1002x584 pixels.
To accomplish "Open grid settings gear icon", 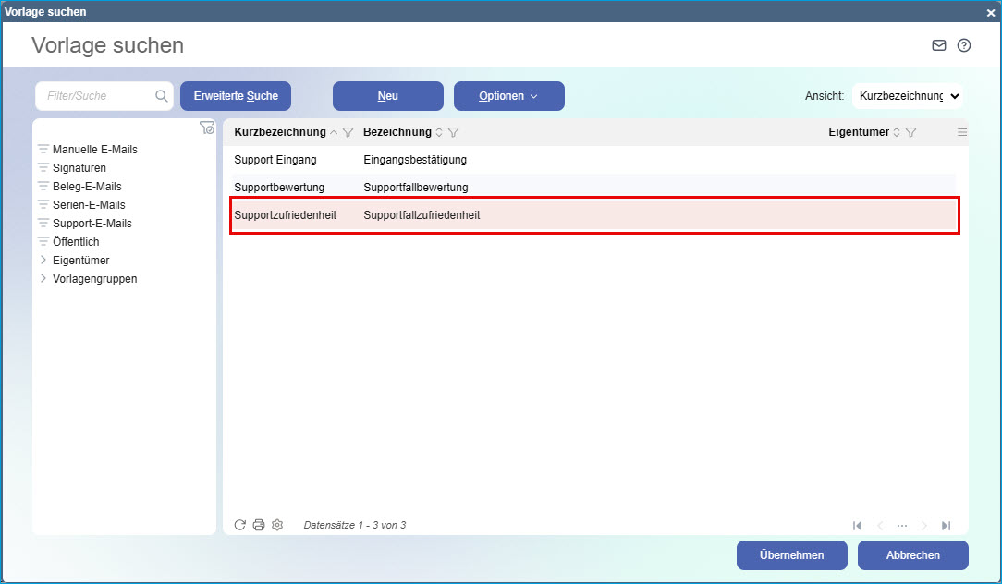I will click(x=277, y=525).
